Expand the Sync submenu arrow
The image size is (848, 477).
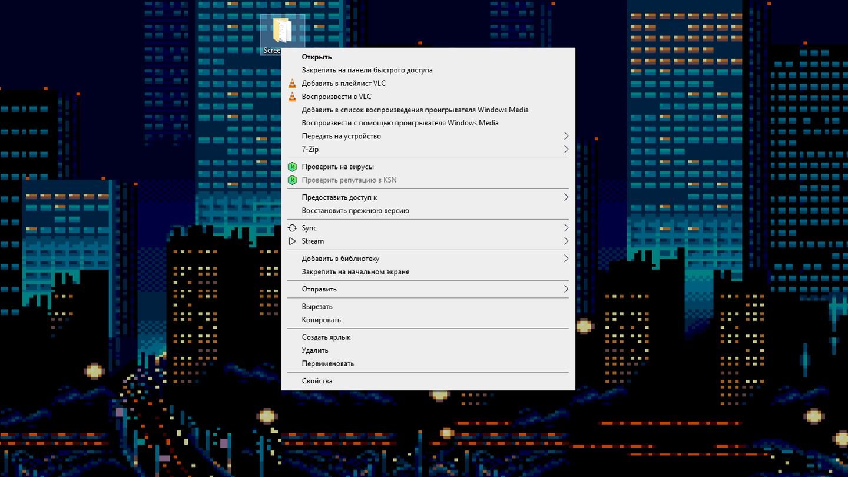pyautogui.click(x=566, y=228)
